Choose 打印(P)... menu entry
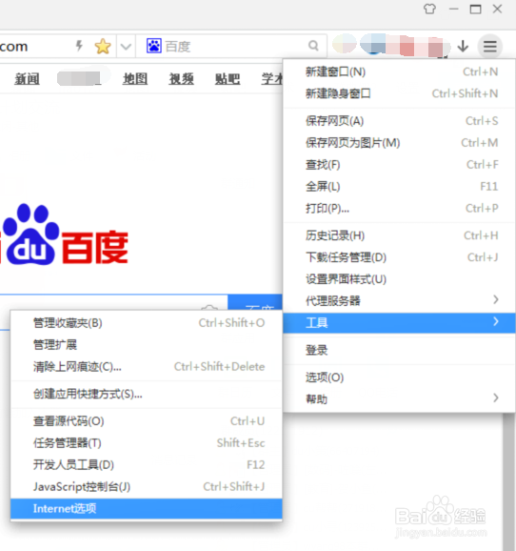Viewport: 516px width, 551px height. pos(399,209)
